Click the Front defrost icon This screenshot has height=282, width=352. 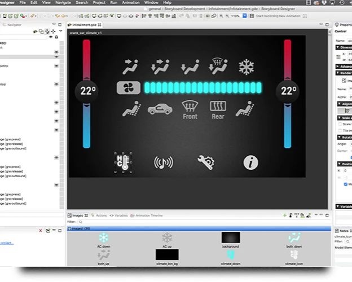tap(190, 110)
